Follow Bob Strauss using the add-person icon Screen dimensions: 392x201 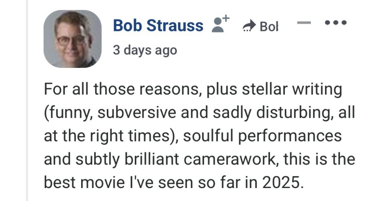click(220, 25)
